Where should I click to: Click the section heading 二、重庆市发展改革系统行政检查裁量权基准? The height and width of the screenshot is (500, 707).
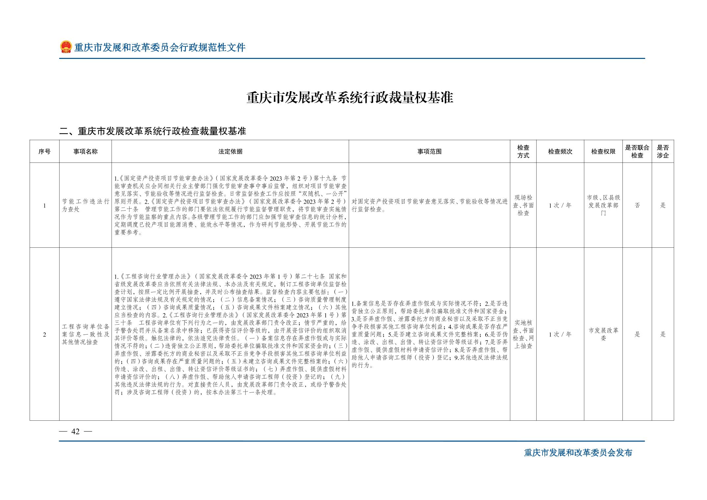coord(153,131)
